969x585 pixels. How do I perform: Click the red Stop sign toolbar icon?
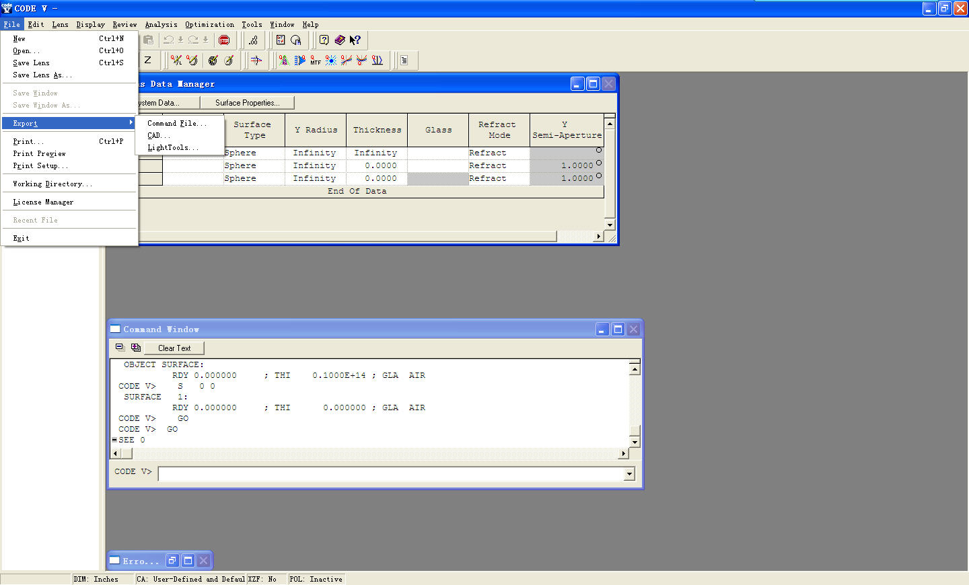pyautogui.click(x=224, y=40)
